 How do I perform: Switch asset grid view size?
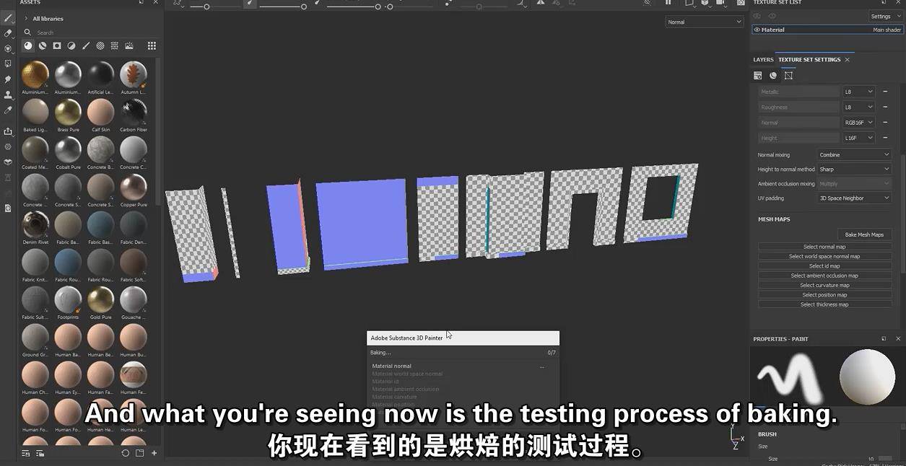coord(152,45)
